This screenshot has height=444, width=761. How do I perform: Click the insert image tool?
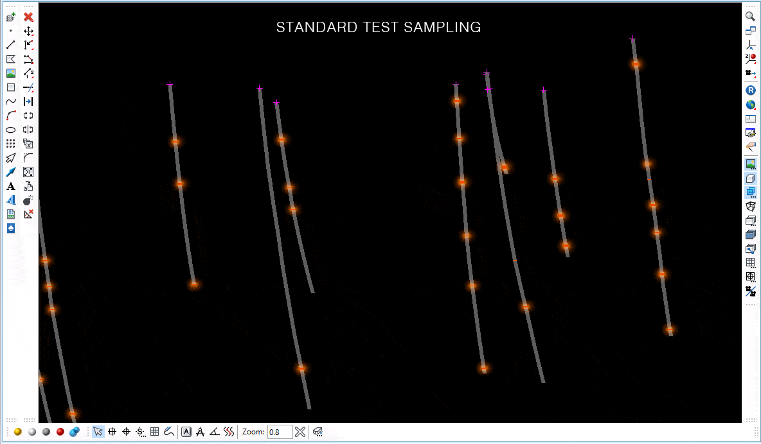(11, 73)
